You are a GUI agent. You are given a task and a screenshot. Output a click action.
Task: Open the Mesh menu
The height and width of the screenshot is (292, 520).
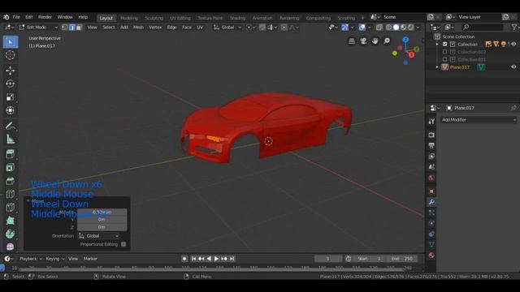(x=138, y=28)
